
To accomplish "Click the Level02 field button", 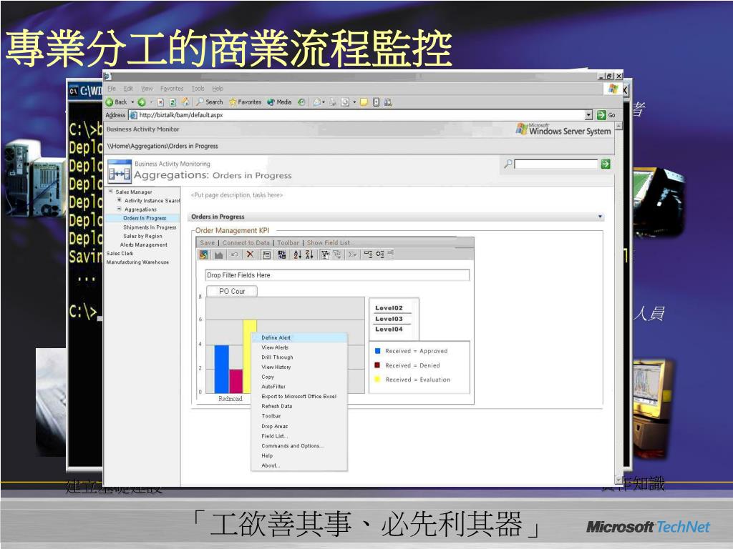I will tap(389, 308).
